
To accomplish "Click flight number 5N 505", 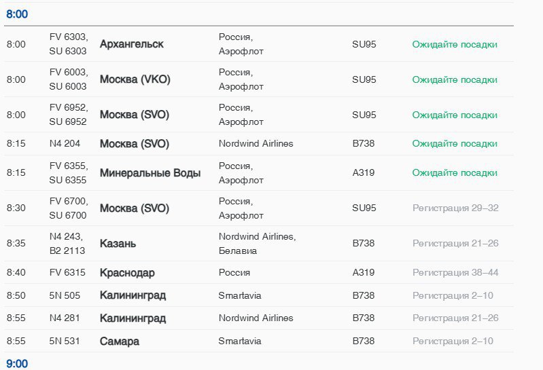I will [x=65, y=295].
